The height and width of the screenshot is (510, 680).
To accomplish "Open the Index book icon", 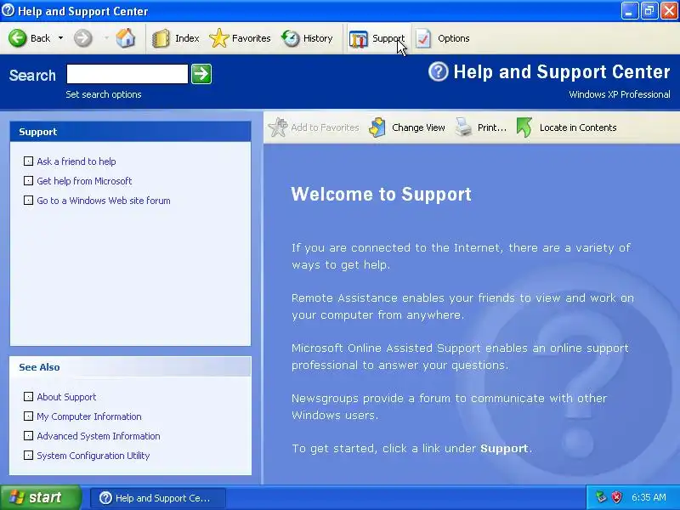I will click(x=161, y=38).
